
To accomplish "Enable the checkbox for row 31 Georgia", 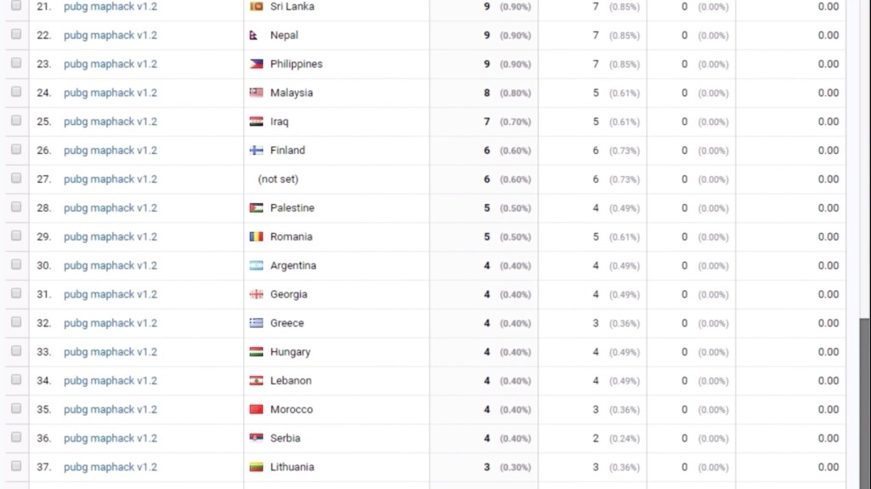I will tap(16, 293).
